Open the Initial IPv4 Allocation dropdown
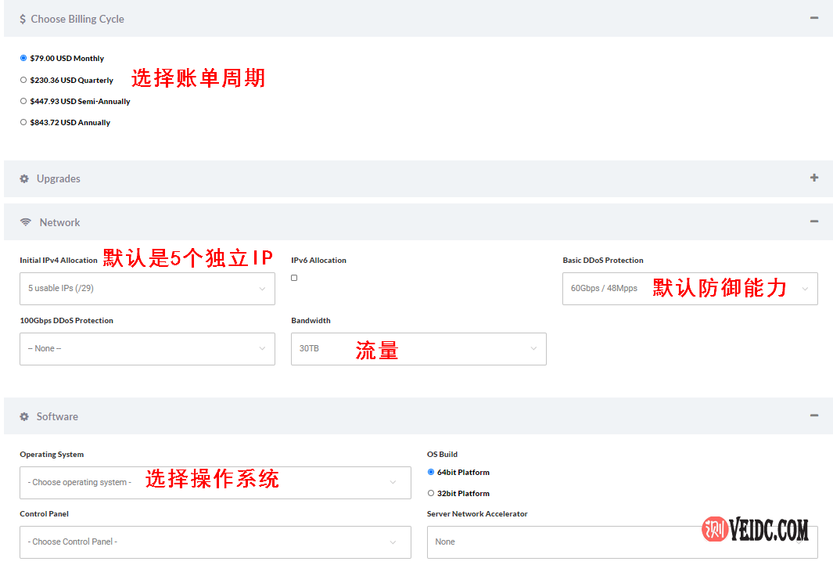 tap(147, 289)
